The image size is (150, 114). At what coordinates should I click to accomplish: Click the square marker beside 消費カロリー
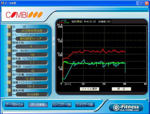9,82
